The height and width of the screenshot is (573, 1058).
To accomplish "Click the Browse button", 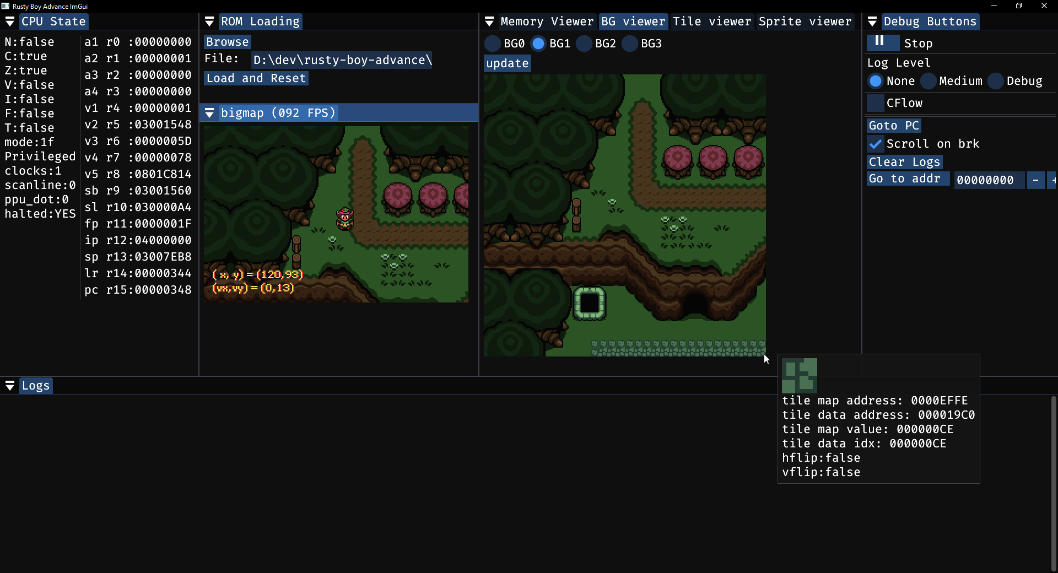I will pos(228,42).
